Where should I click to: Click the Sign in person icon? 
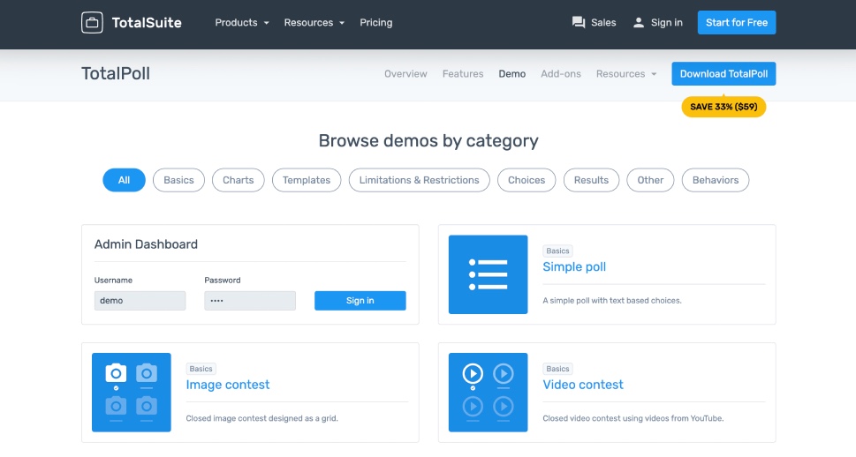(639, 23)
